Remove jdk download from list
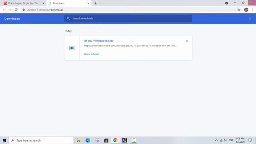The height and width of the screenshot is (144, 256). (187, 41)
